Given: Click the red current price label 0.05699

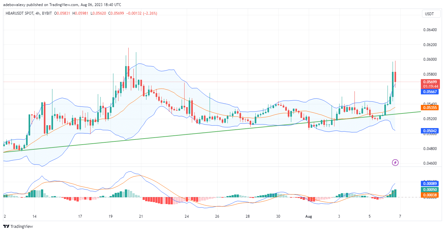Looking at the screenshot, I should tap(430, 82).
